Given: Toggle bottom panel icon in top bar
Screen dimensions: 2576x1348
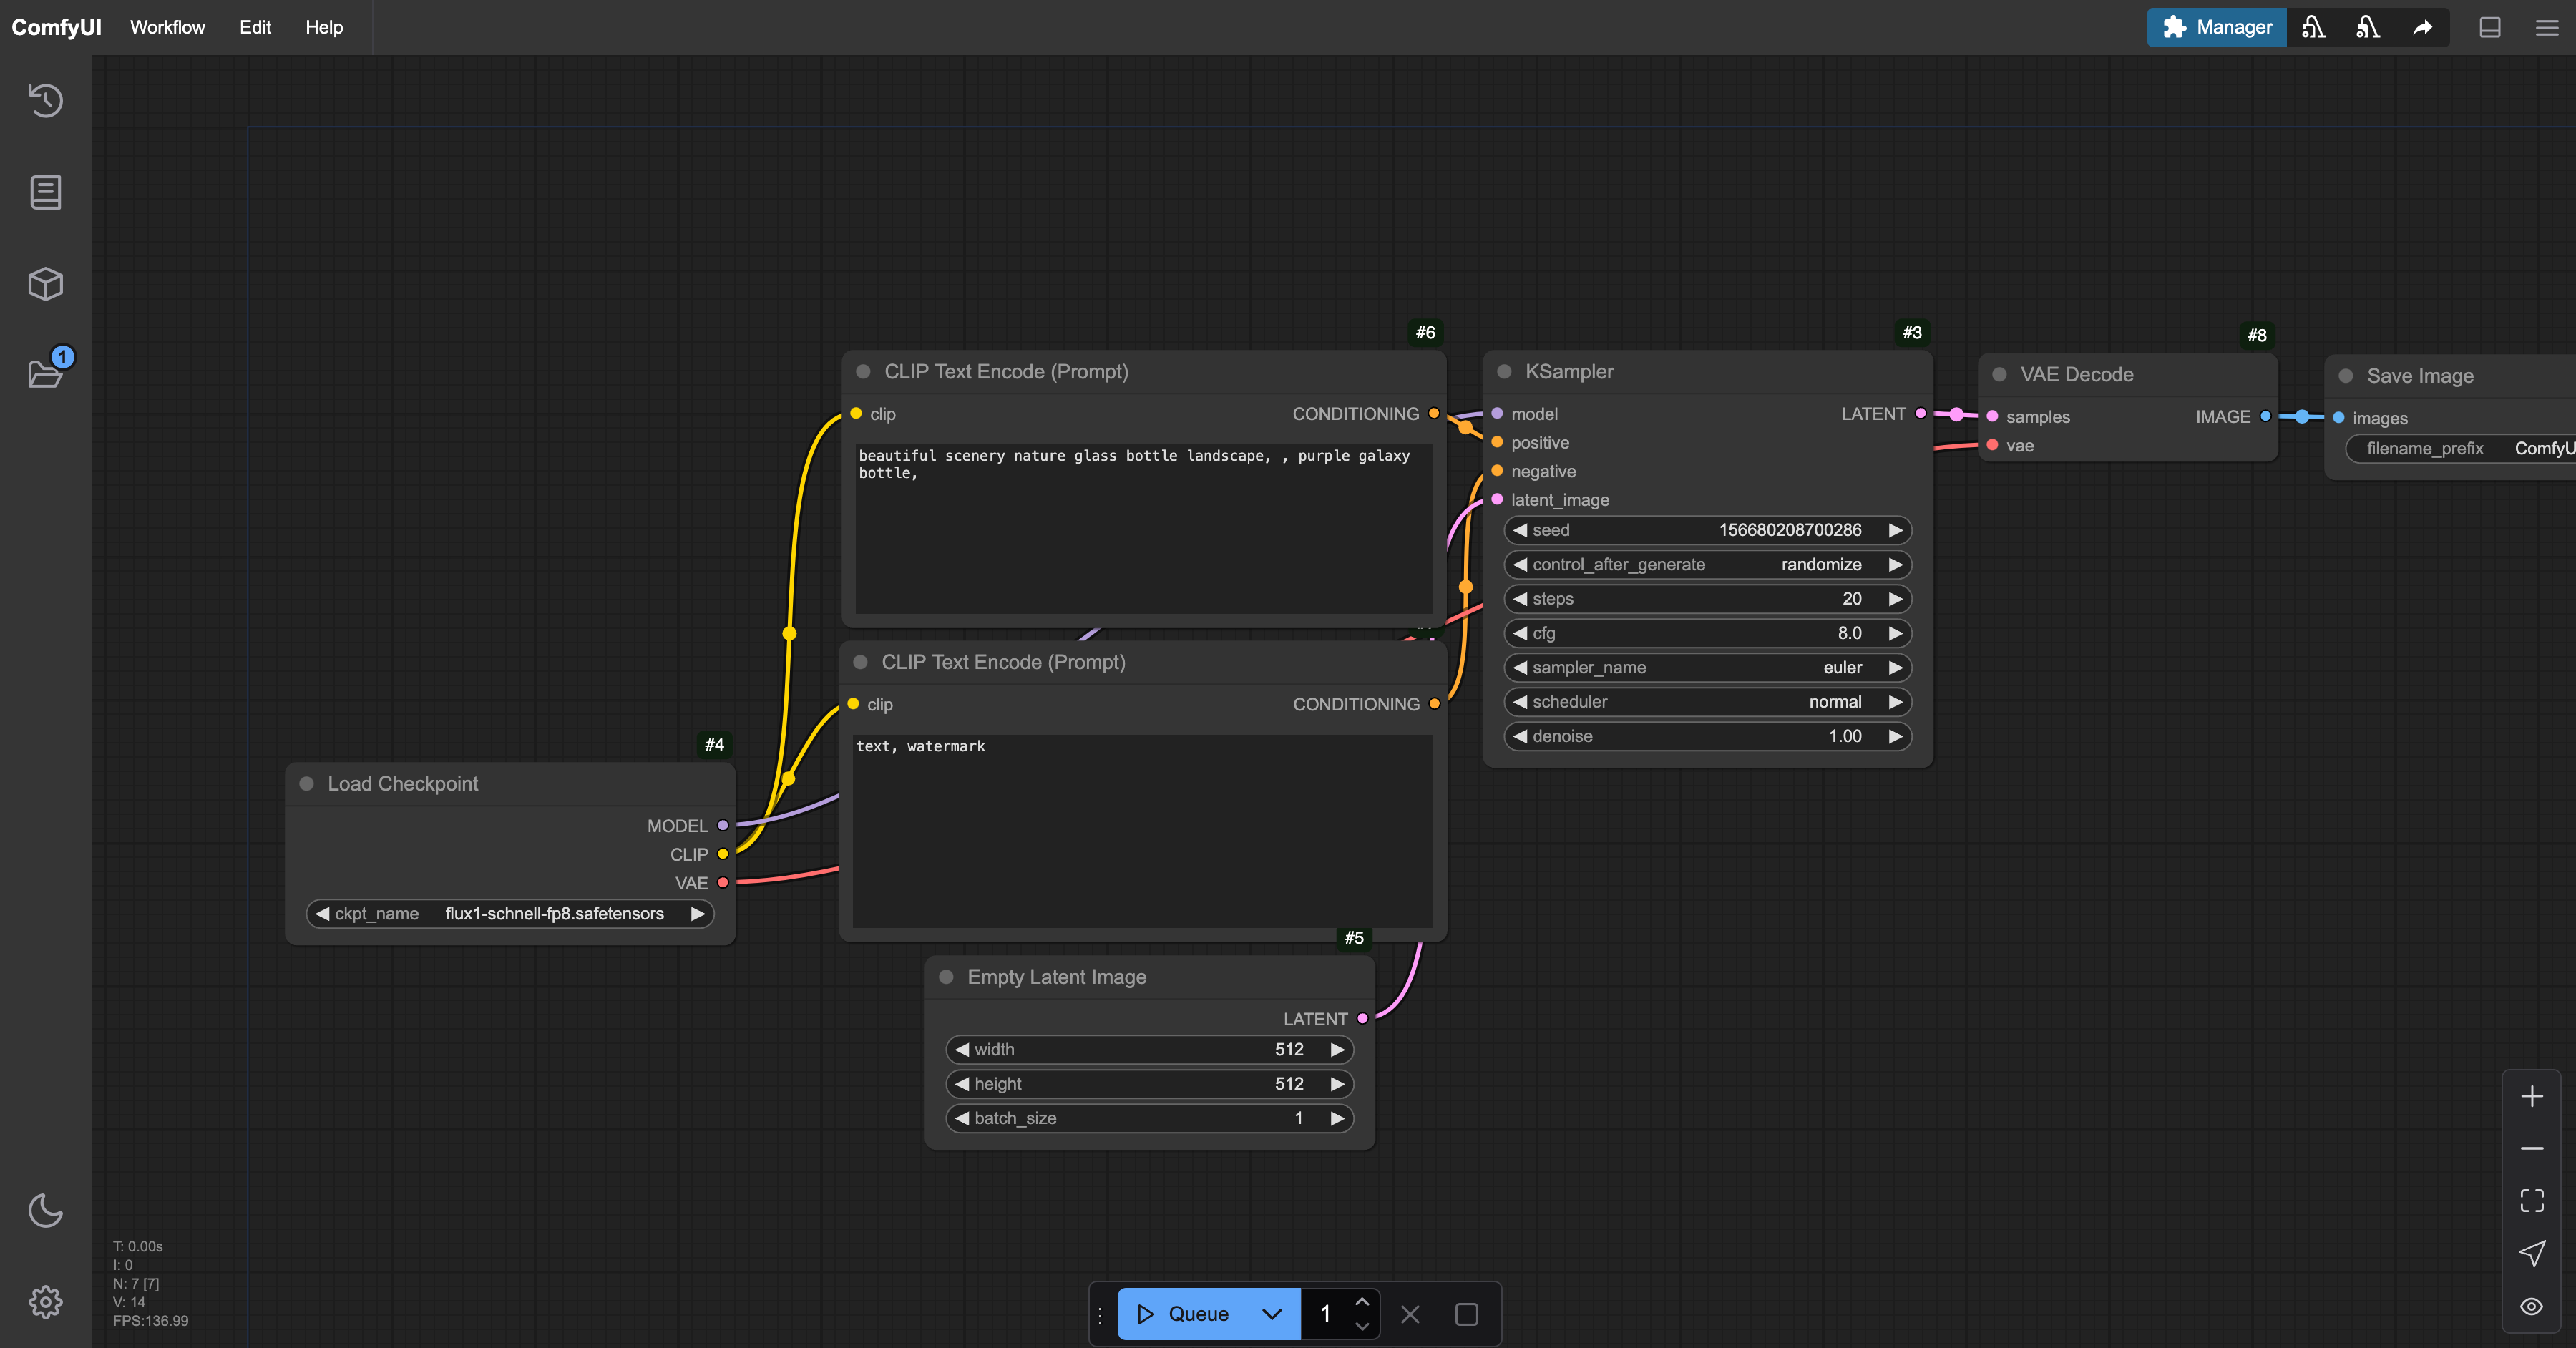Looking at the screenshot, I should pos(2490,28).
